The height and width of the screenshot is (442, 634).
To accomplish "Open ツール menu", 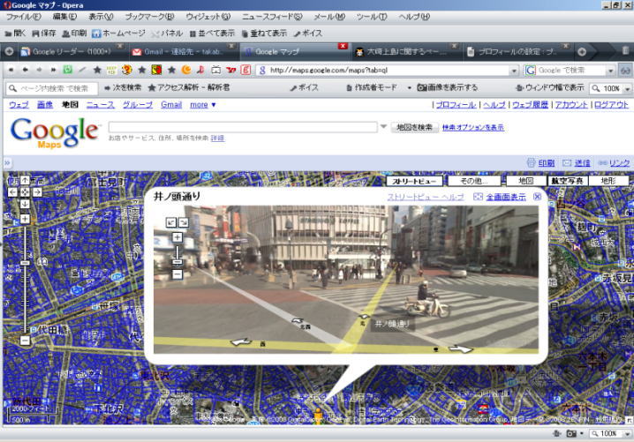I will tap(371, 17).
